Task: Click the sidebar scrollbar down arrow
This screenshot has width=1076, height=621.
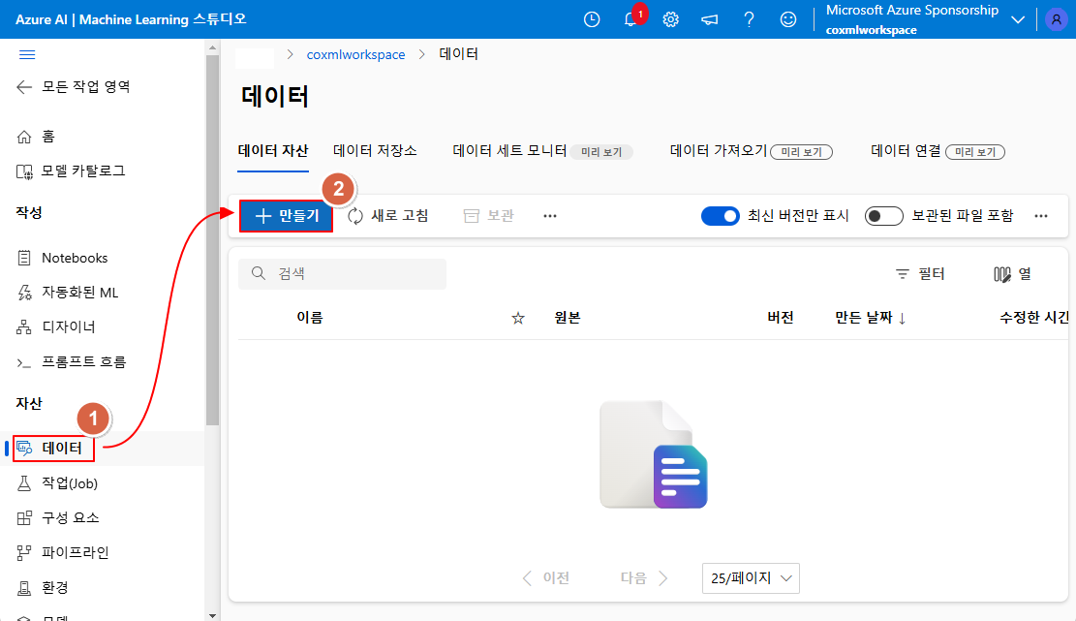Action: click(212, 615)
